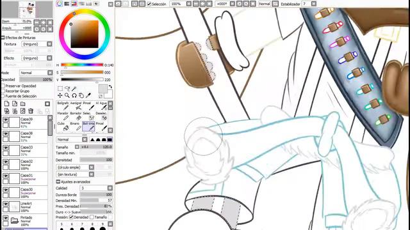This screenshot has width=410, height=230.
Task: Select the Cubo bucket tool
Action: coord(63,126)
